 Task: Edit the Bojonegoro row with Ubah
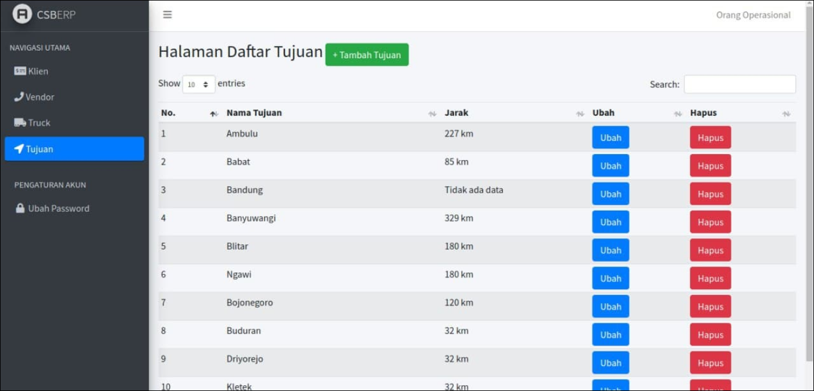tap(610, 307)
